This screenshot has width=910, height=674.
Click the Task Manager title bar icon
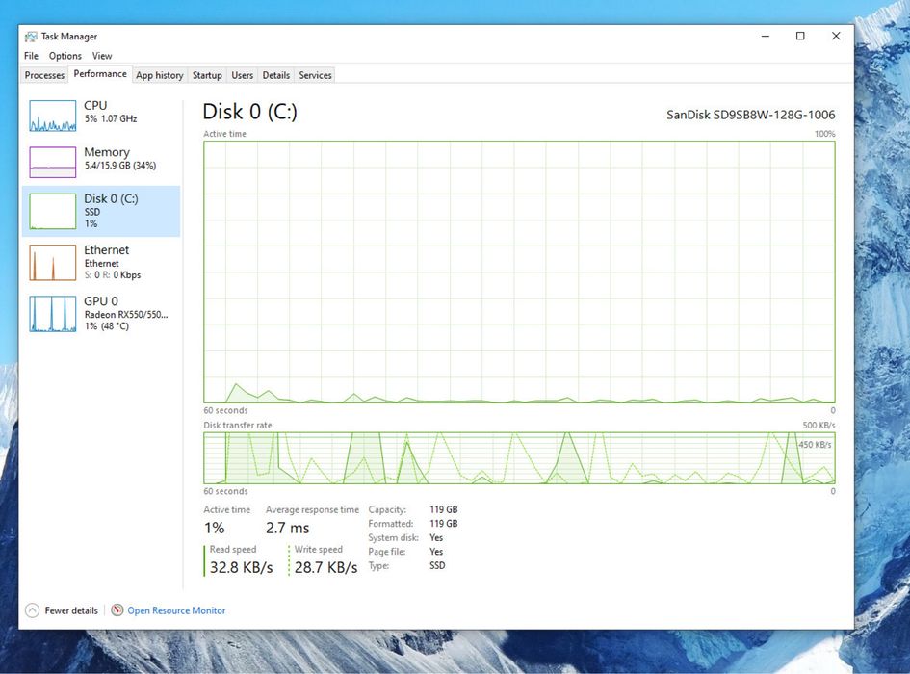click(31, 37)
